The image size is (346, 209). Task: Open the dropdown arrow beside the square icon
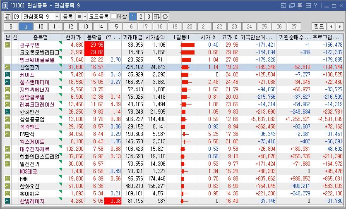[85, 17]
